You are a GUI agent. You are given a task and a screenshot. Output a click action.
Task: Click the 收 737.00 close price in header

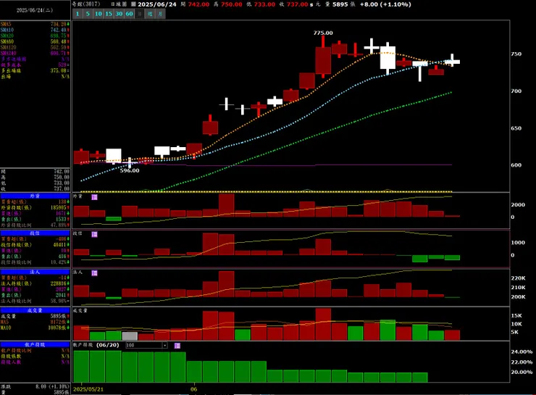click(x=293, y=4)
